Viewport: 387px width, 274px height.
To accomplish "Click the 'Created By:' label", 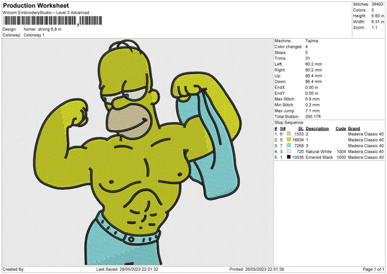I will coord(14,269).
